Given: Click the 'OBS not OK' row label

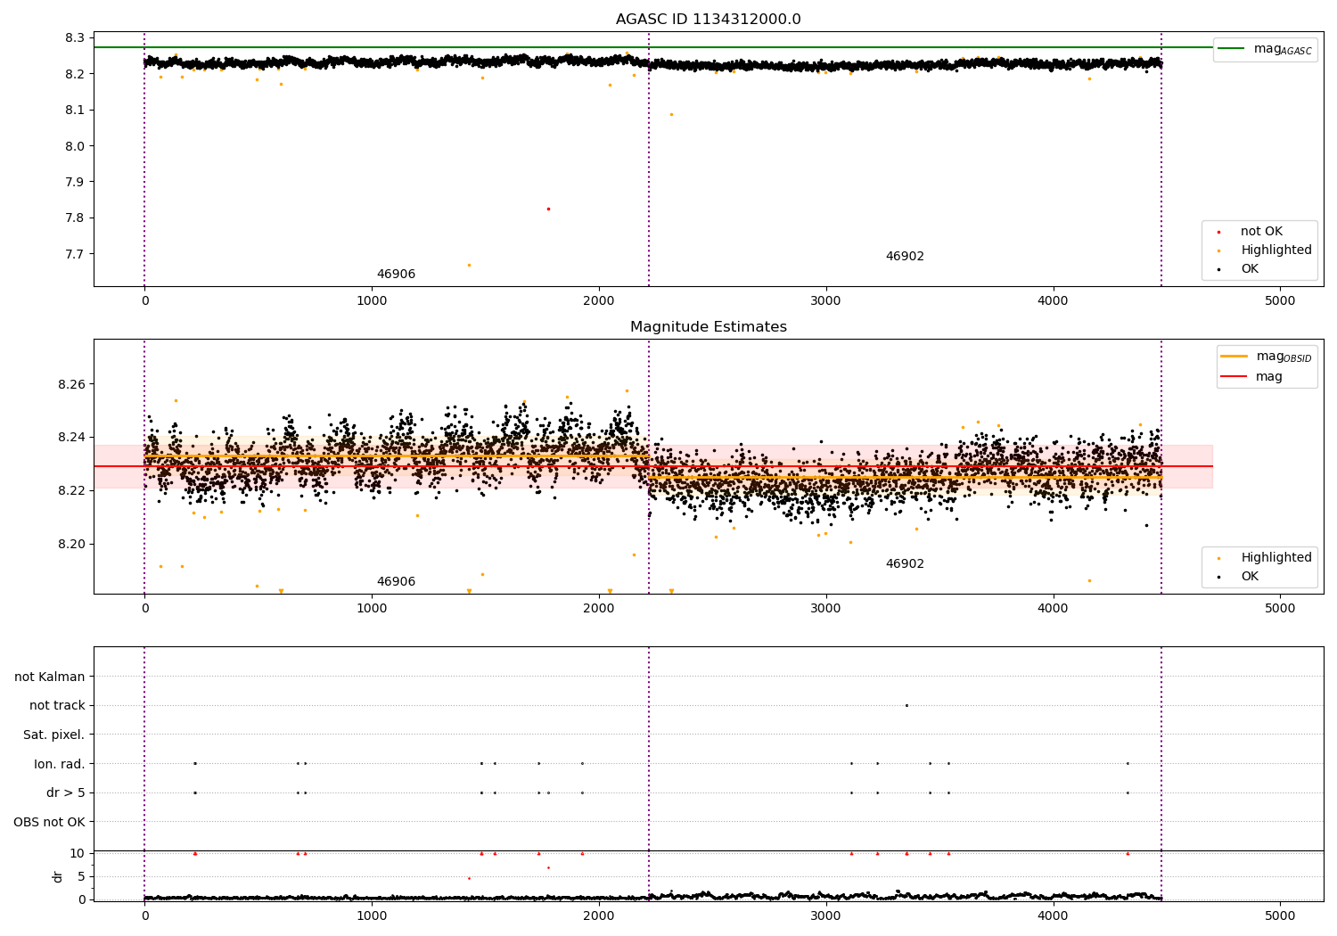Looking at the screenshot, I should pyautogui.click(x=50, y=822).
